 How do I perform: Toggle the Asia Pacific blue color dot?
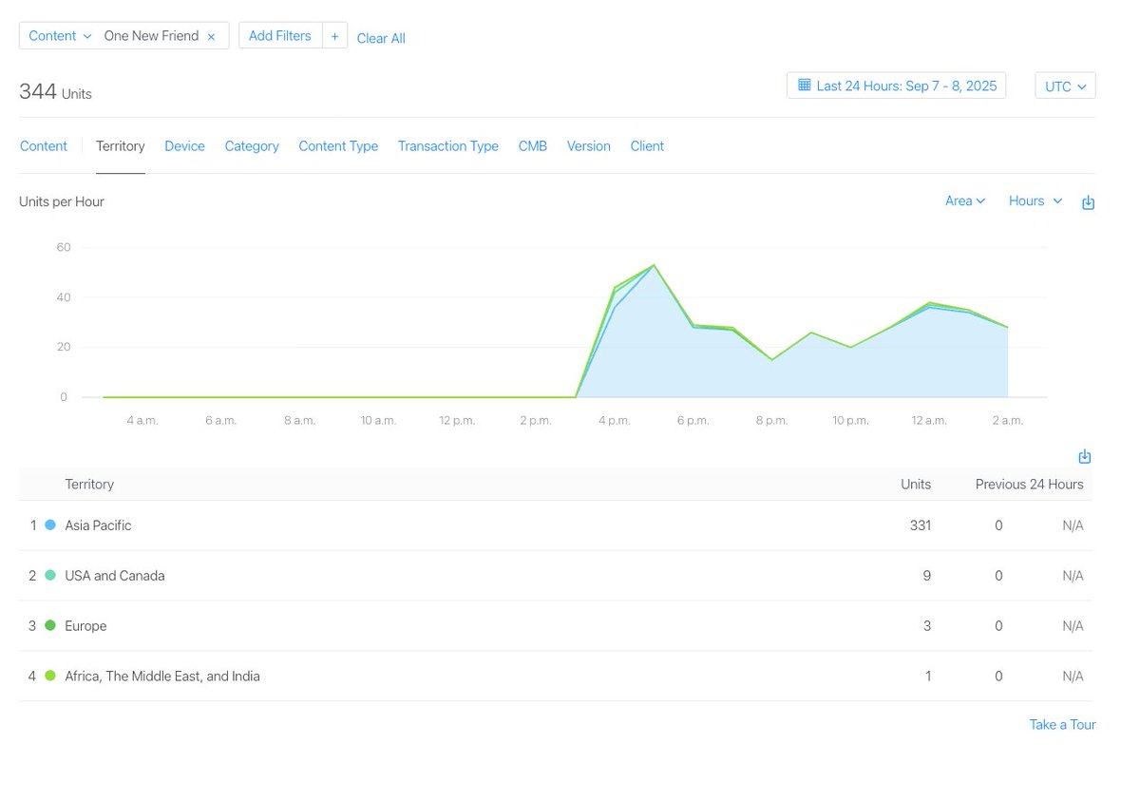(x=50, y=525)
